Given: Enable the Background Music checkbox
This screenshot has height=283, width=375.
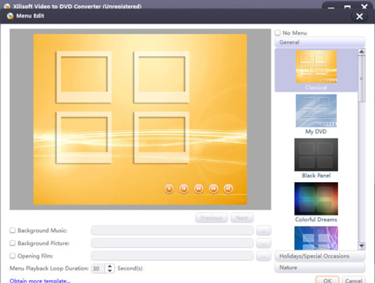Looking at the screenshot, I should coord(12,230).
